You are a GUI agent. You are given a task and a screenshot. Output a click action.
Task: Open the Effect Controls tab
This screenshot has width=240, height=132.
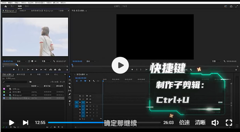tap(23, 11)
